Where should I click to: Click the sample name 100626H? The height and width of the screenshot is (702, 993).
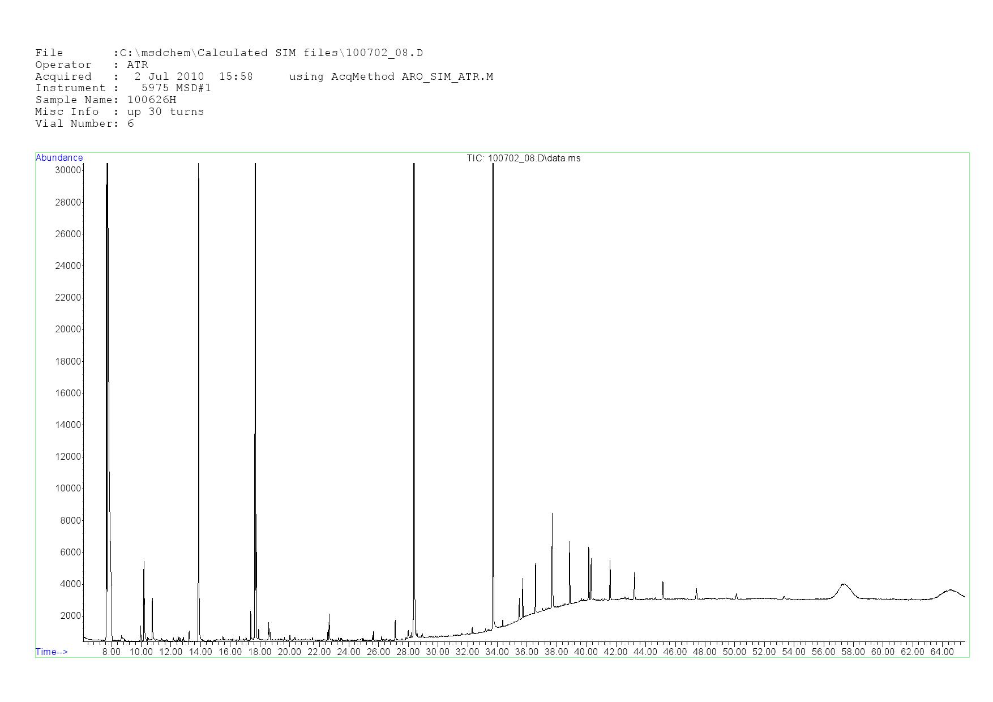(152, 100)
